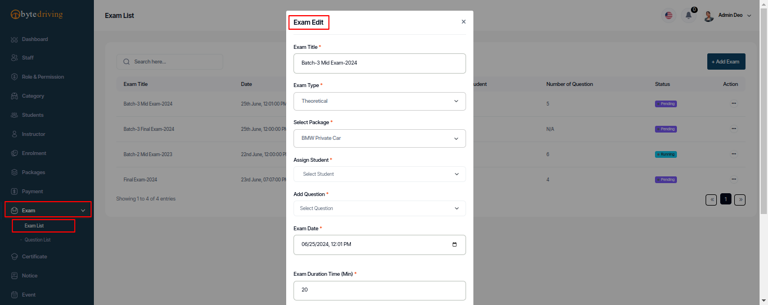This screenshot has height=305, width=768.
Task: Open action menu for Batch-2 Mid Exam-2023 row
Action: point(734,154)
